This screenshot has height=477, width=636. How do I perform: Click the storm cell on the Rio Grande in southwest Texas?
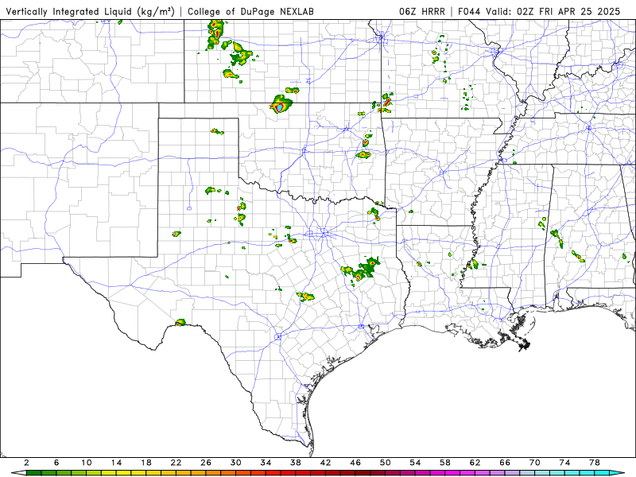[x=180, y=323]
